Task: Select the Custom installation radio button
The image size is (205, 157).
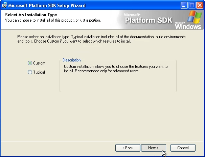Action: 30,63
